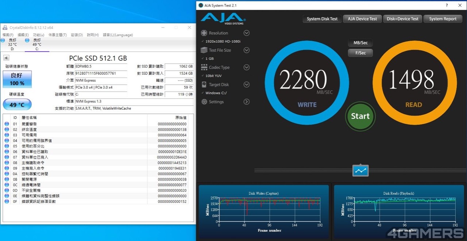Click the serial number field 9128071115F600057761
The width and height of the screenshot is (467, 241).
(x=101, y=73)
